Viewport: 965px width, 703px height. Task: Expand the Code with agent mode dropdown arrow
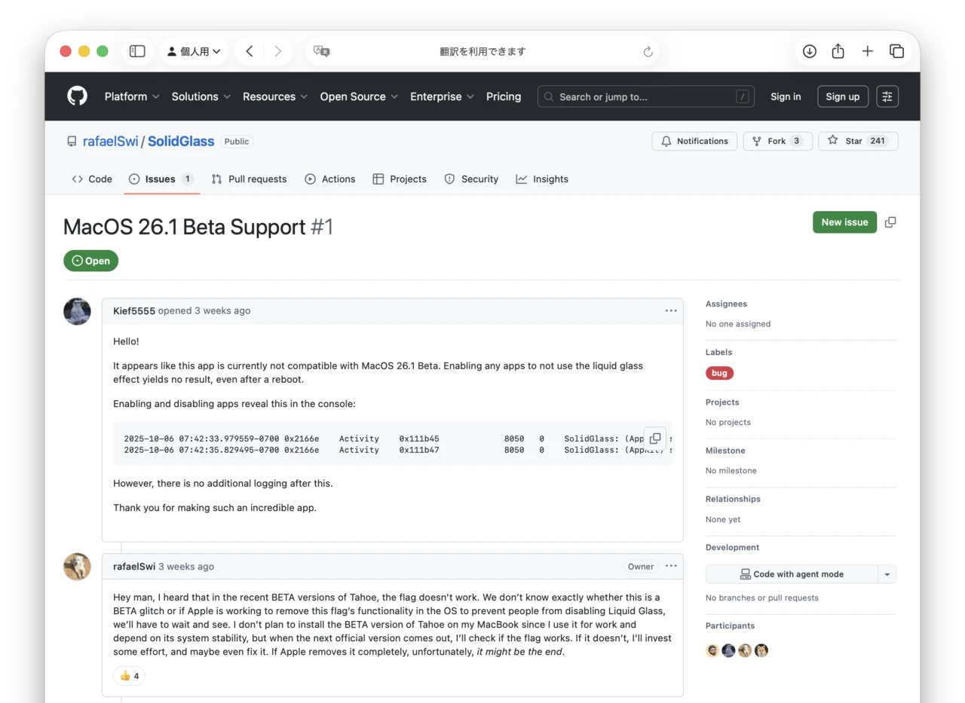[887, 573]
